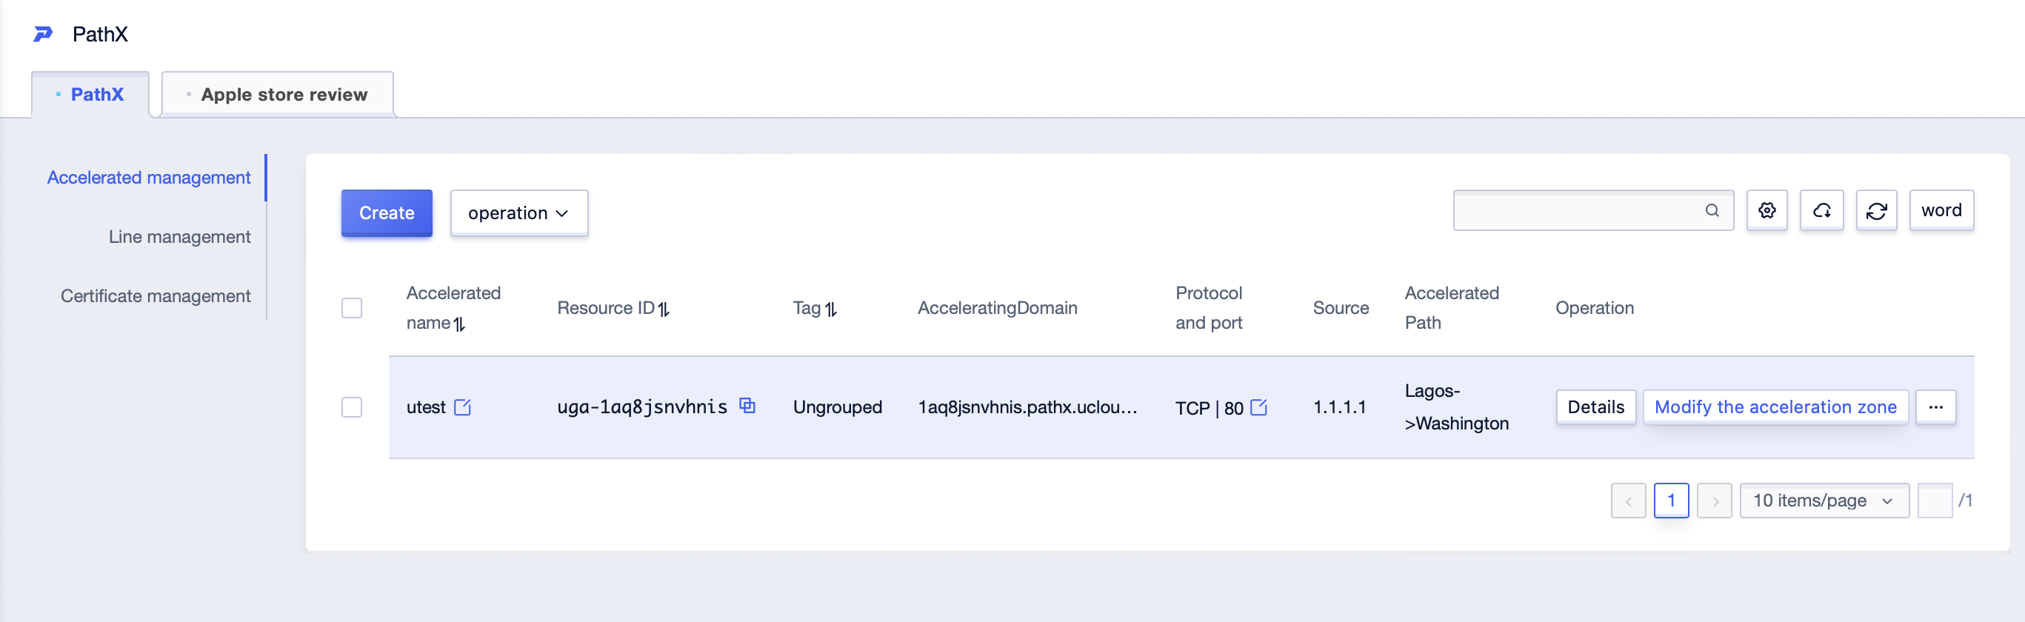Image resolution: width=2025 pixels, height=622 pixels.
Task: Click Modify the acceleration zone
Action: pyautogui.click(x=1775, y=407)
